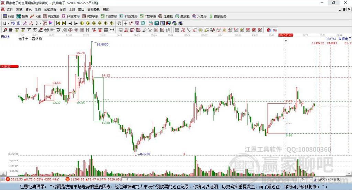Open the 江恩轮 tool
This screenshot has width=352, height=190.
click(166, 16)
